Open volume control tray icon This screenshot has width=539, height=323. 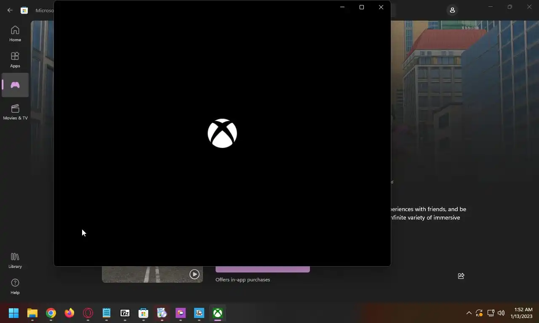coord(501,313)
